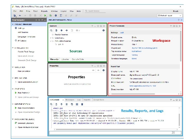The width and height of the screenshot is (186, 139).
Task: Open Properties panel settings gear
Action: (x=104, y=70)
